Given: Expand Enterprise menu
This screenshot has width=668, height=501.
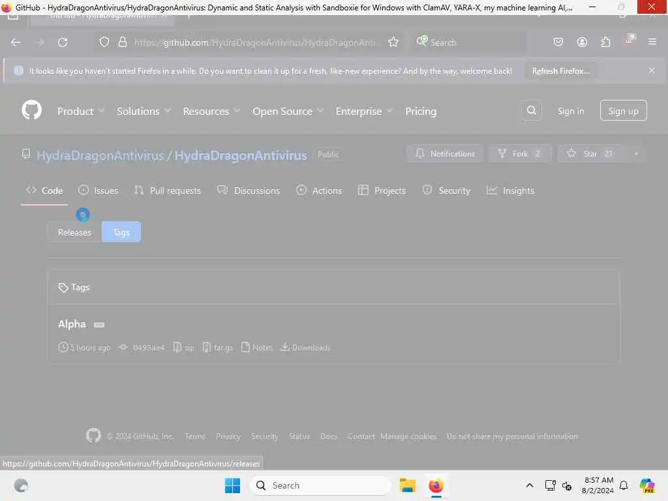Looking at the screenshot, I should click(x=364, y=111).
